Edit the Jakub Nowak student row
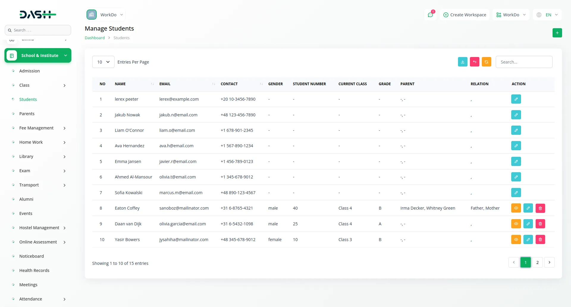Screen dimensions: 571x307 point(516,115)
